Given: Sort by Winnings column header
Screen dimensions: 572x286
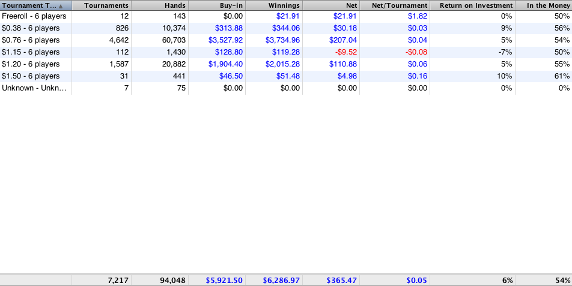Looking at the screenshot, I should 274,5.
